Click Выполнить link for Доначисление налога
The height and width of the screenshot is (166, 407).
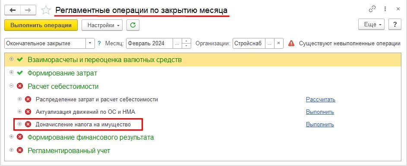tap(320, 125)
